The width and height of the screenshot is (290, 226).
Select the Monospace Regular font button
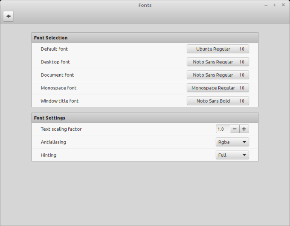tap(217, 88)
